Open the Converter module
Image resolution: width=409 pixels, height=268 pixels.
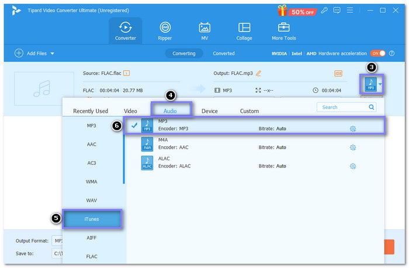(126, 31)
